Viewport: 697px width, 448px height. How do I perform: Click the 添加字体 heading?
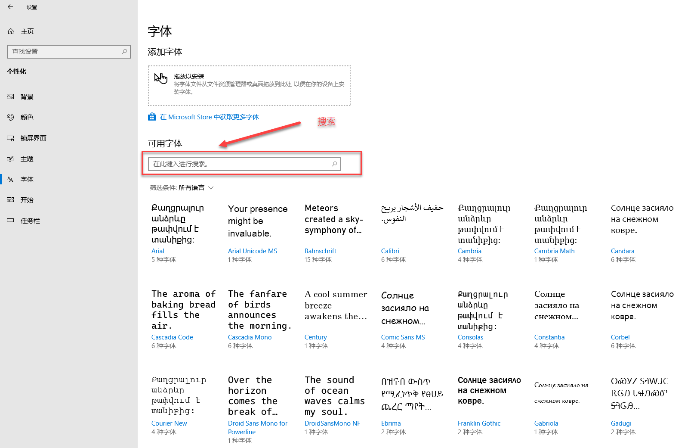(x=165, y=52)
